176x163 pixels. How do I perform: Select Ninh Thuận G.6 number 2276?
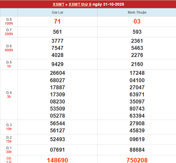(x=137, y=55)
